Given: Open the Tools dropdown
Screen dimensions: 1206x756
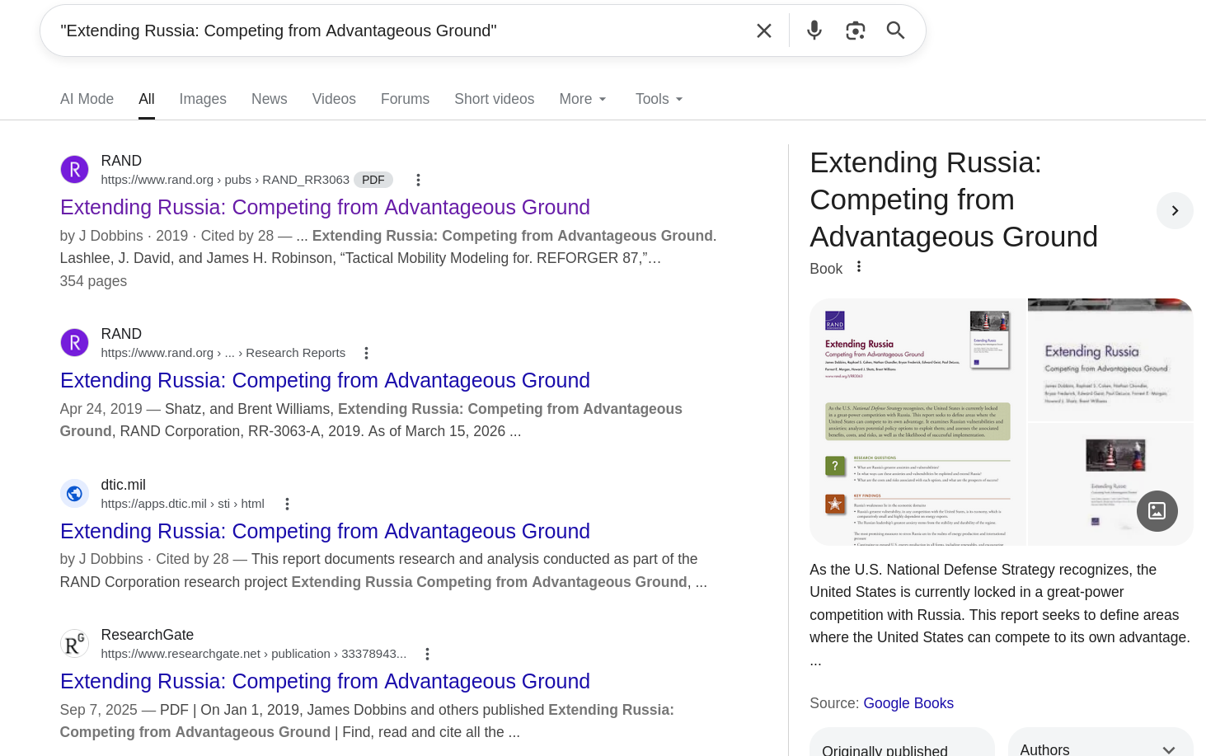Looking at the screenshot, I should (x=659, y=99).
